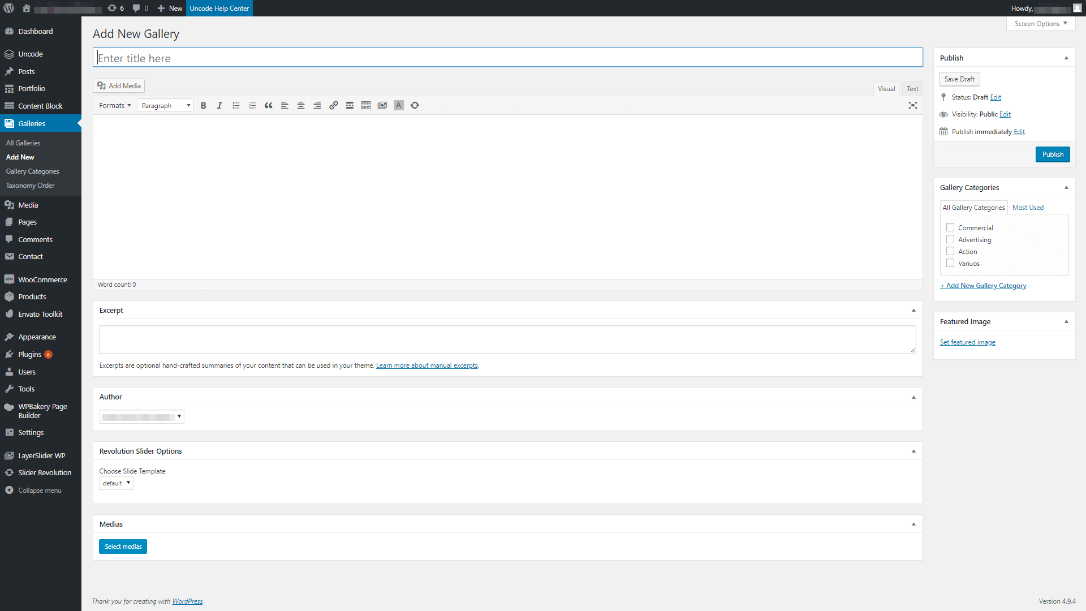
Task: Toggle italic formatting in editor toolbar
Action: point(219,105)
